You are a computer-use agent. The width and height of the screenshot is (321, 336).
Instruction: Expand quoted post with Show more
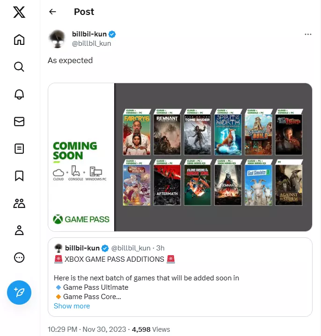click(x=72, y=306)
